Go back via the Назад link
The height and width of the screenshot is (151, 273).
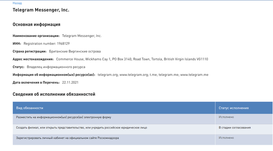(x=17, y=3)
